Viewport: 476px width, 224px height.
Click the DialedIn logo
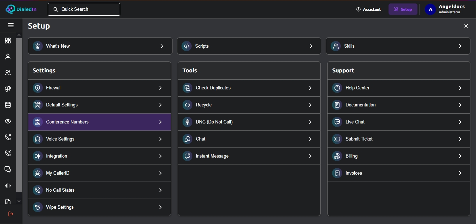tap(21, 9)
